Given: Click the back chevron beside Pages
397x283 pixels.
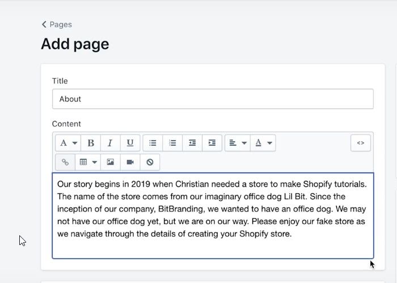Looking at the screenshot, I should tap(44, 24).
